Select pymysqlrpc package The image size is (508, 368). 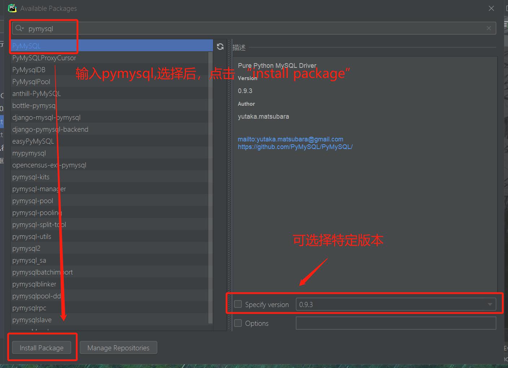click(x=110, y=308)
